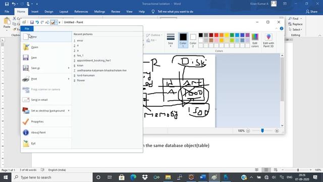The width and height of the screenshot is (323, 182).
Task: Expand the Print submenu arrow
Action: (x=69, y=79)
